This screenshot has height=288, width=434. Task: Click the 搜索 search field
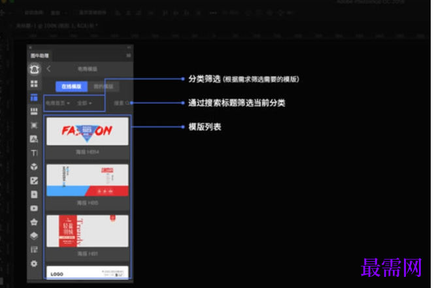[x=122, y=103]
